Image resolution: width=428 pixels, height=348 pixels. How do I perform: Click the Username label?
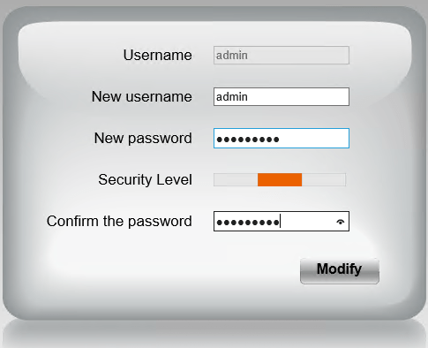pyautogui.click(x=157, y=55)
